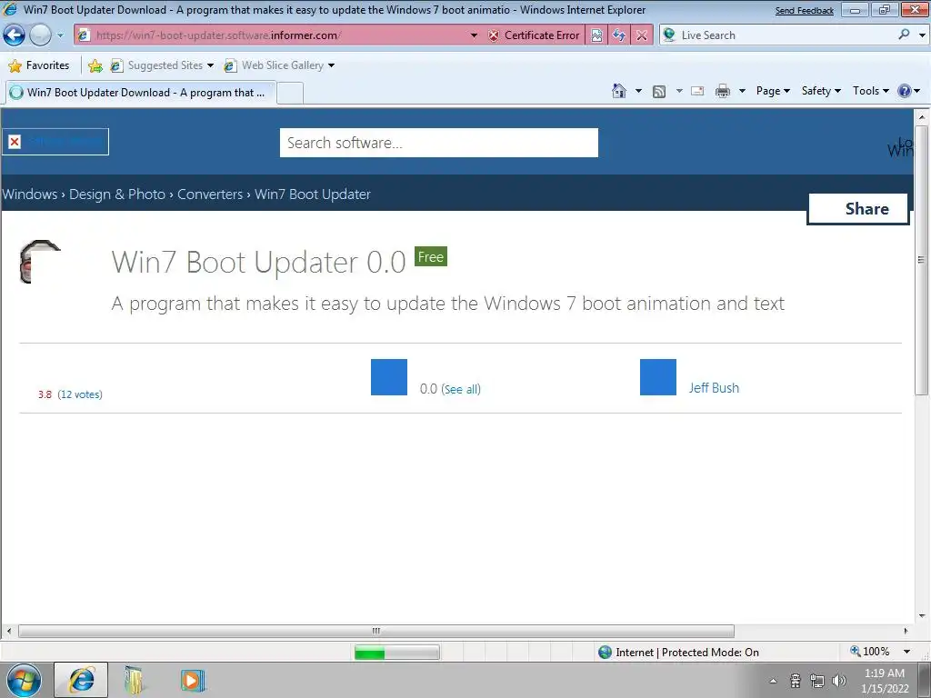The image size is (931, 698).
Task: Click the horizontal scrollbar right arrow
Action: 906,631
